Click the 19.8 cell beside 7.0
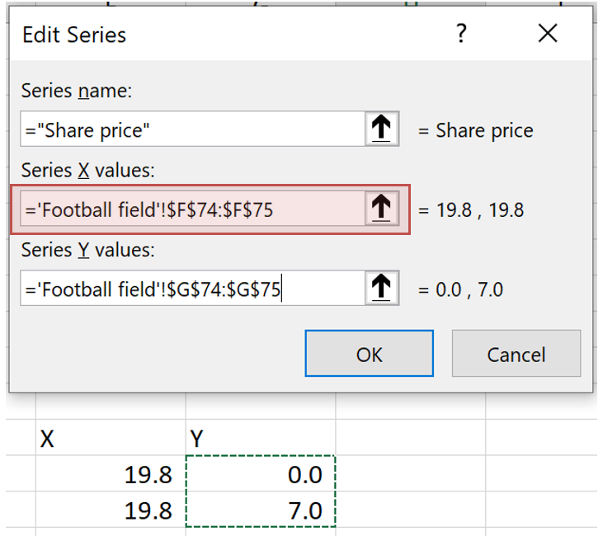The width and height of the screenshot is (603, 536). 111,510
